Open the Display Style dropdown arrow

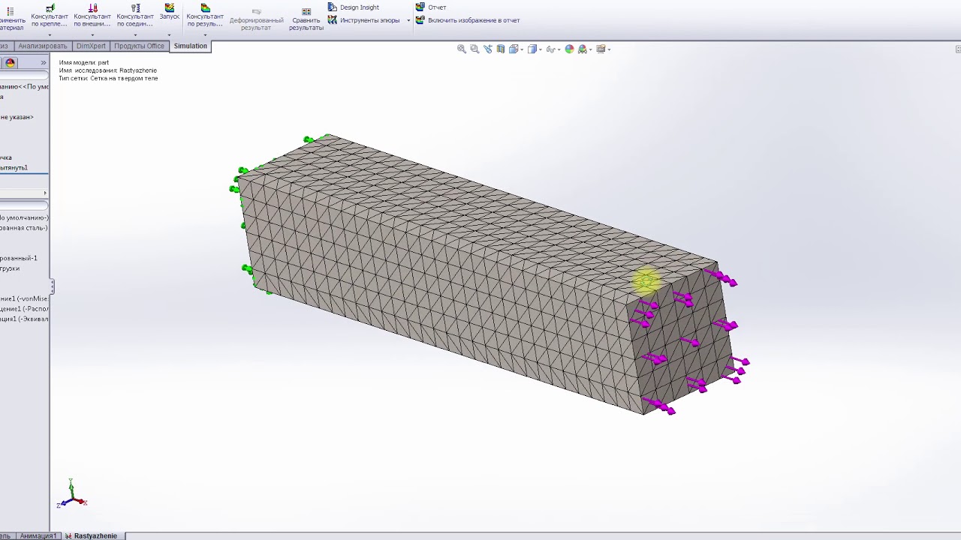(540, 49)
